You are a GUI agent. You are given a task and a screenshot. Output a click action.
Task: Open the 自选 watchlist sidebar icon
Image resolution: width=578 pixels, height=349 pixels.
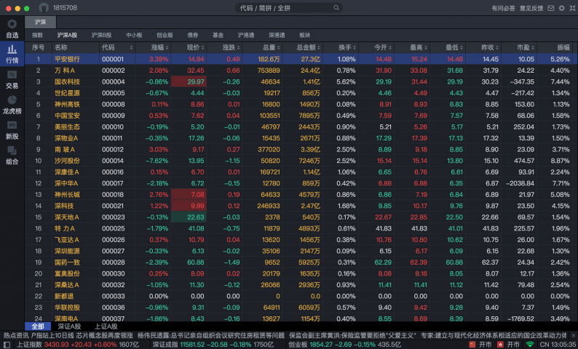coord(12,28)
